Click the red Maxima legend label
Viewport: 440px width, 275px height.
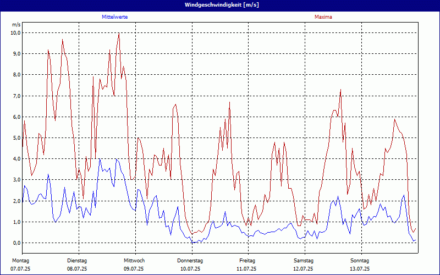[x=323, y=17]
